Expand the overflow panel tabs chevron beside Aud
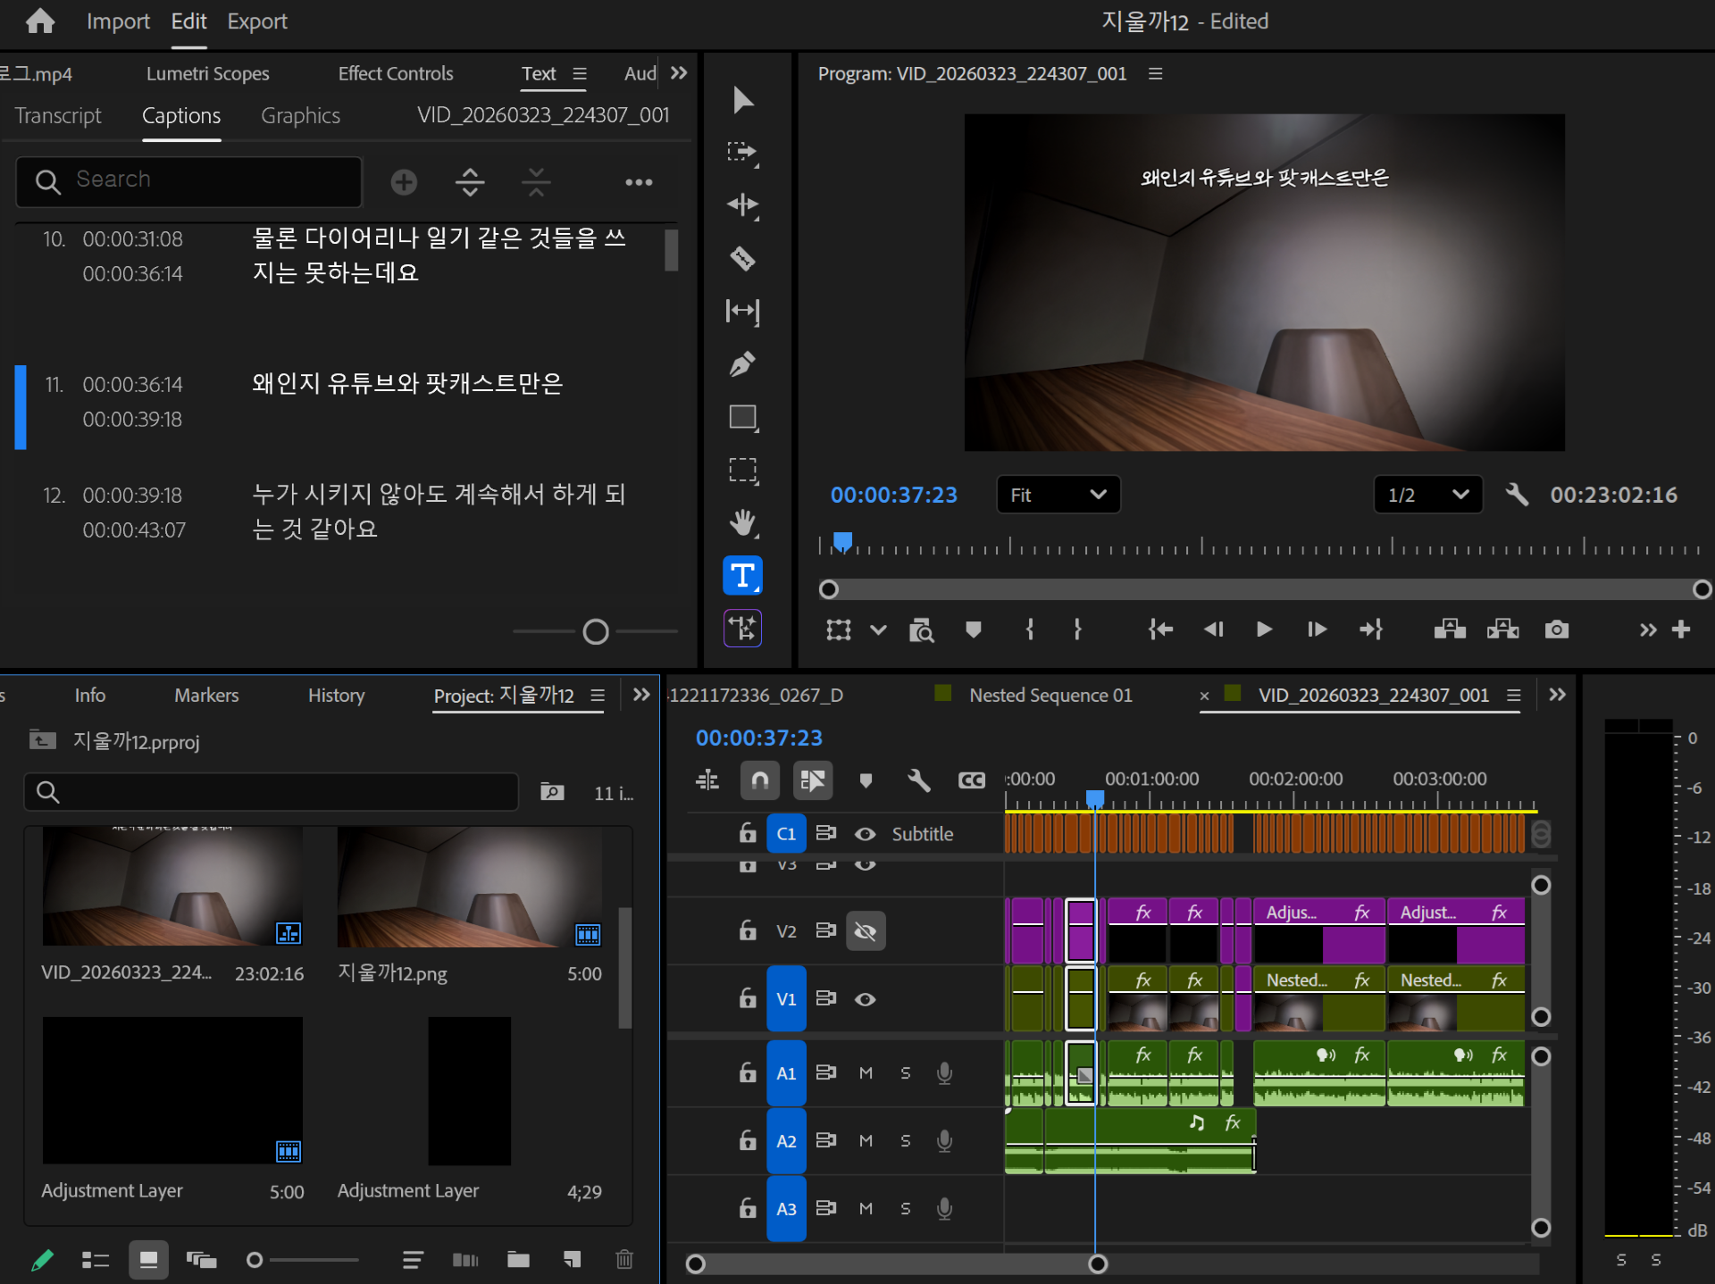1715x1284 pixels. pyautogui.click(x=679, y=73)
